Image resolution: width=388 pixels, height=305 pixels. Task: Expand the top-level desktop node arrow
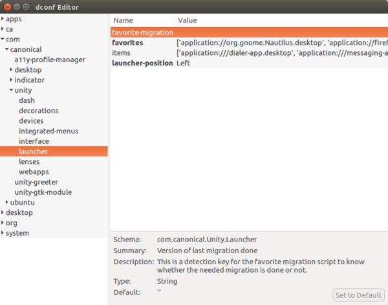coord(3,212)
